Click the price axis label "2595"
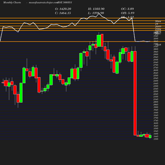Screen dimensions: 165x165 (156, 76)
